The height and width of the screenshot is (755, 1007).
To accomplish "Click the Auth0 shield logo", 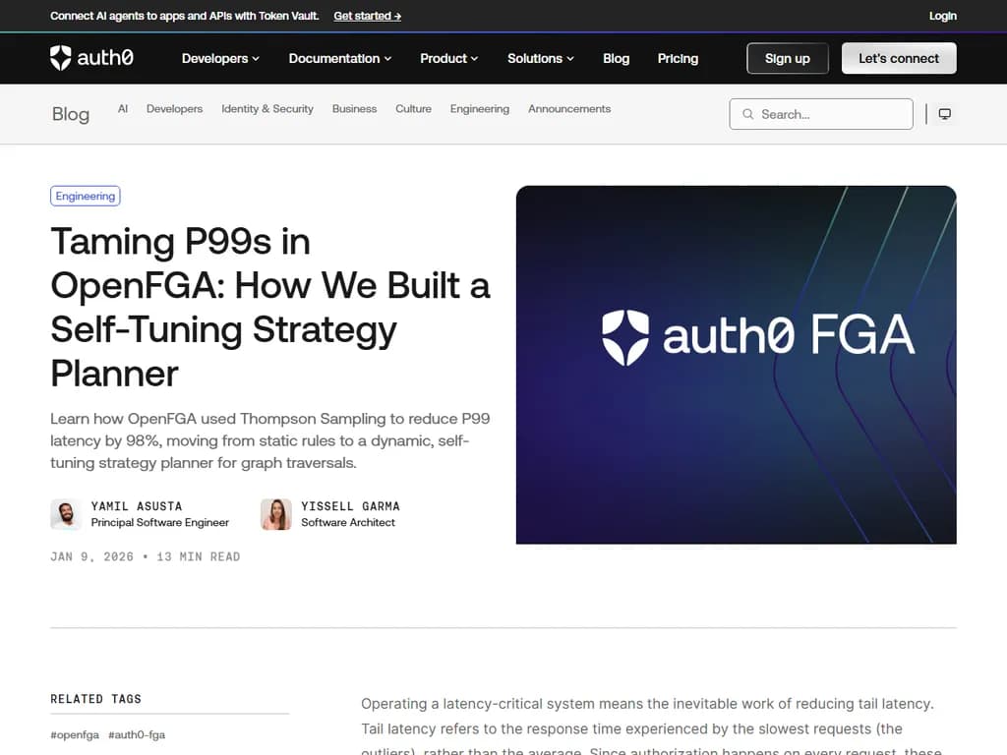I will click(x=61, y=58).
